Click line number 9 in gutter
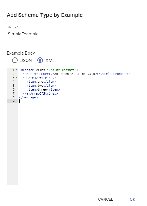This screenshot has height=206, width=147. [x=14, y=101]
